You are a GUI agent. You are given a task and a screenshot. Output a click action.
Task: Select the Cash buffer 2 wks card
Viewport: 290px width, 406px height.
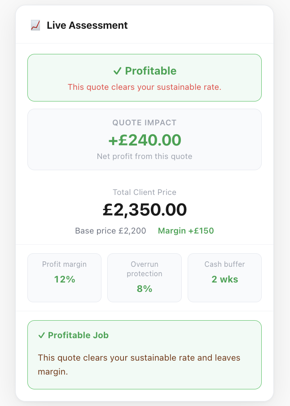tap(224, 278)
